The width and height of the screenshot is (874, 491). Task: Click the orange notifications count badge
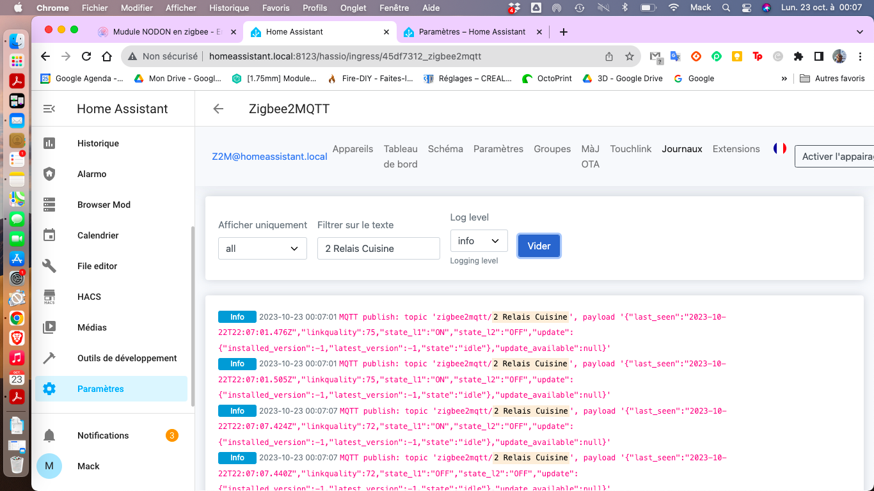pos(171,435)
